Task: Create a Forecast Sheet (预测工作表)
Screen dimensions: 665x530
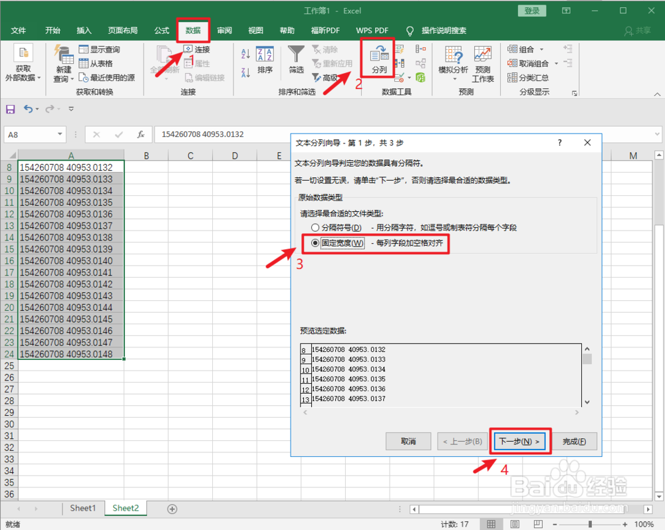Action: [483, 64]
